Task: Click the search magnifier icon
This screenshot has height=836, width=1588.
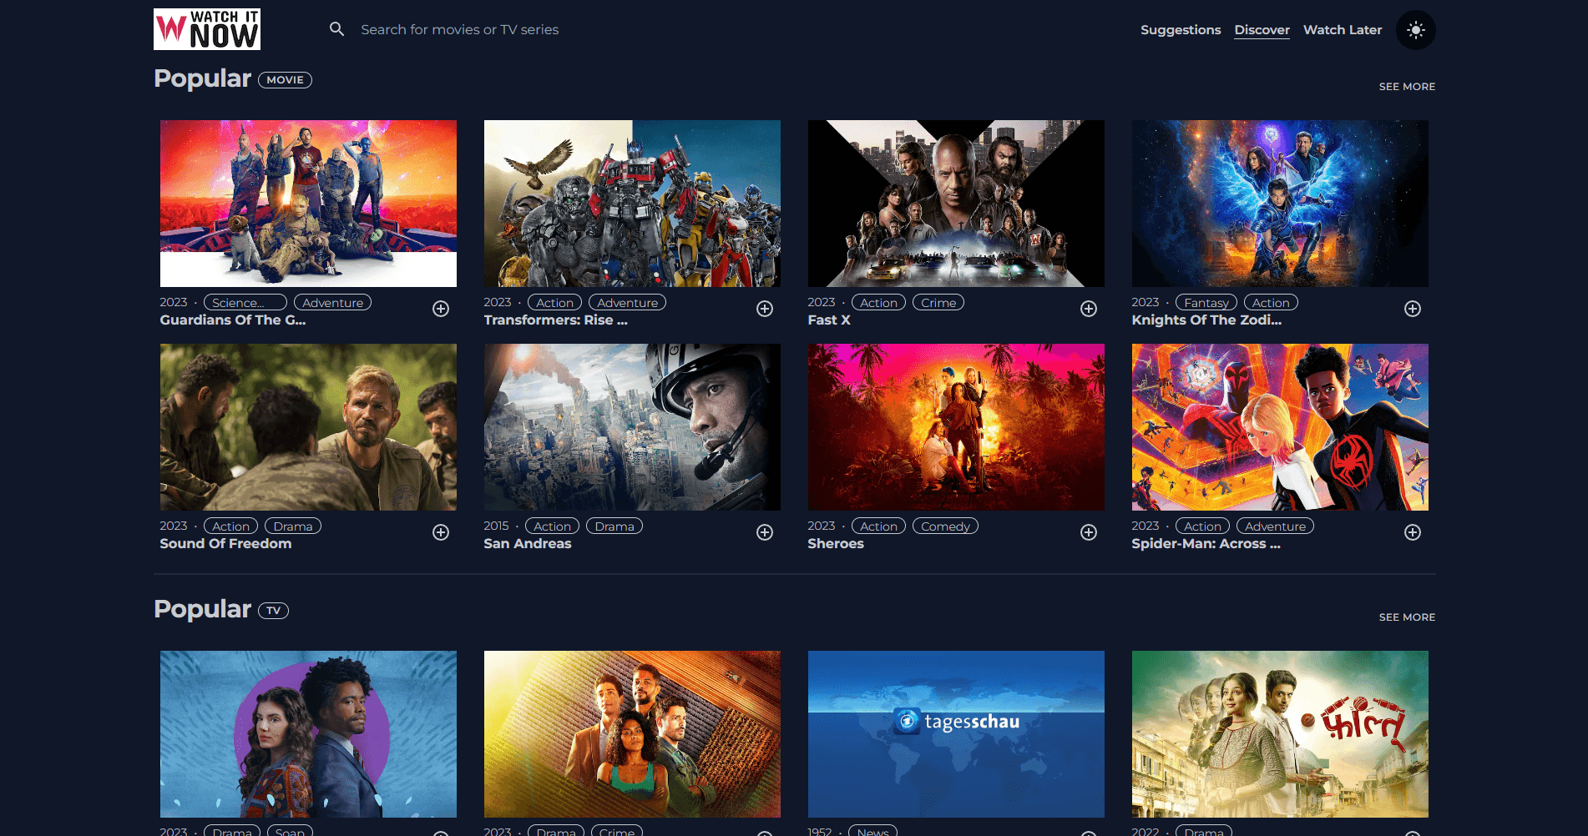Action: (336, 29)
